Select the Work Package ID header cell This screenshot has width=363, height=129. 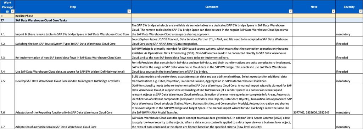coord(7,7)
